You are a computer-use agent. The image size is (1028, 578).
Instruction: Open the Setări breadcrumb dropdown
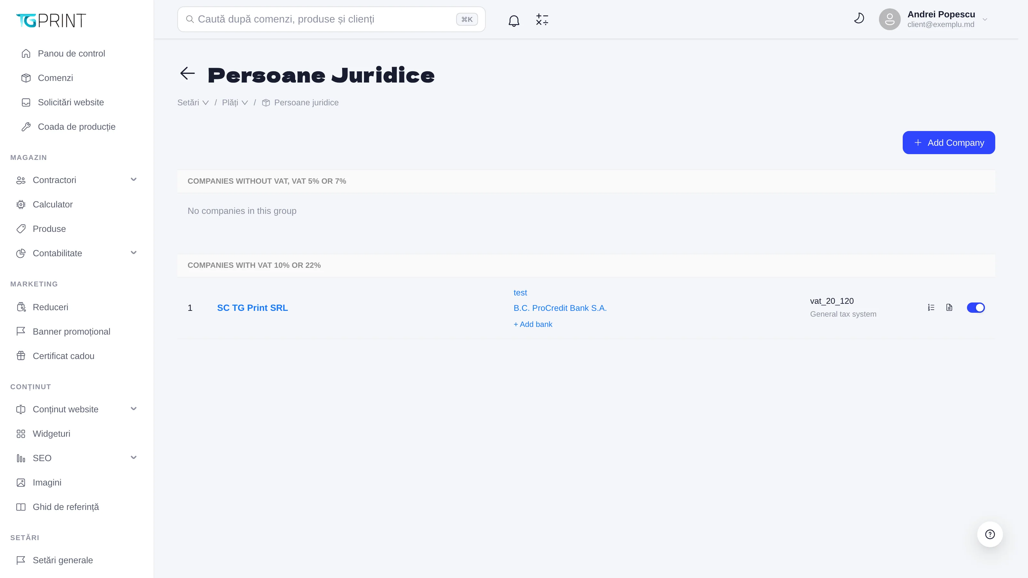click(x=193, y=102)
